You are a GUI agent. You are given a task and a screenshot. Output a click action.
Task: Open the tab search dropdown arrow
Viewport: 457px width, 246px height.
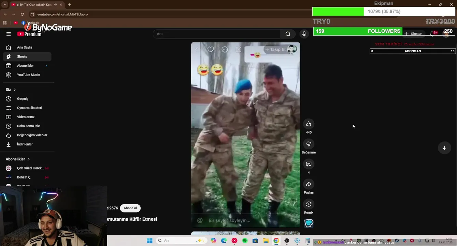[4, 4]
